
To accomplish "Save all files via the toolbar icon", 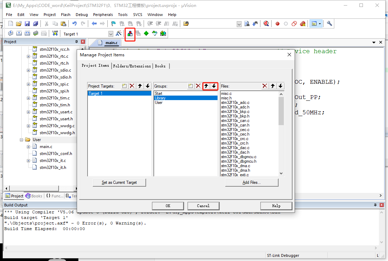I will click(36, 24).
